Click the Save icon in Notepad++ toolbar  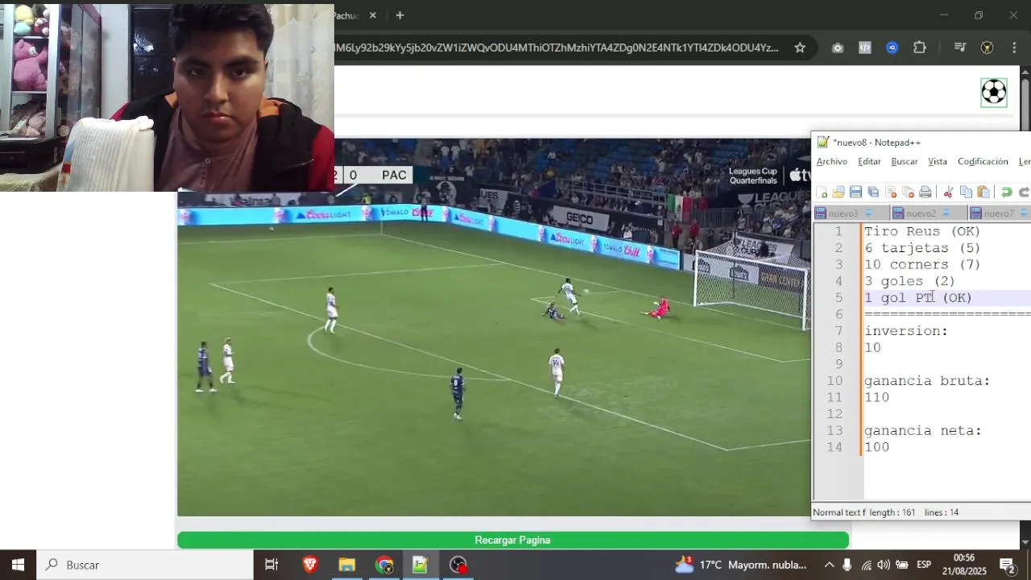click(855, 192)
